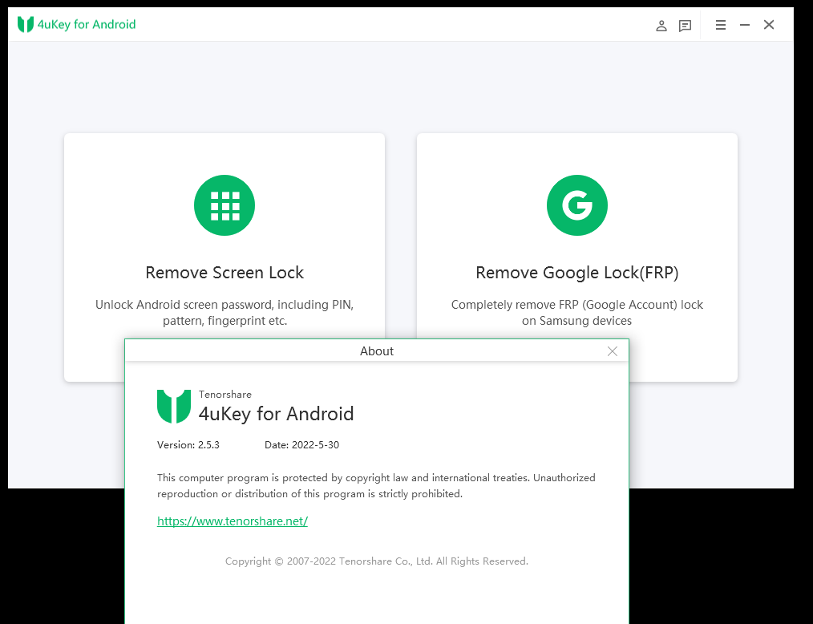
Task: Open the user account icon
Action: (x=661, y=26)
